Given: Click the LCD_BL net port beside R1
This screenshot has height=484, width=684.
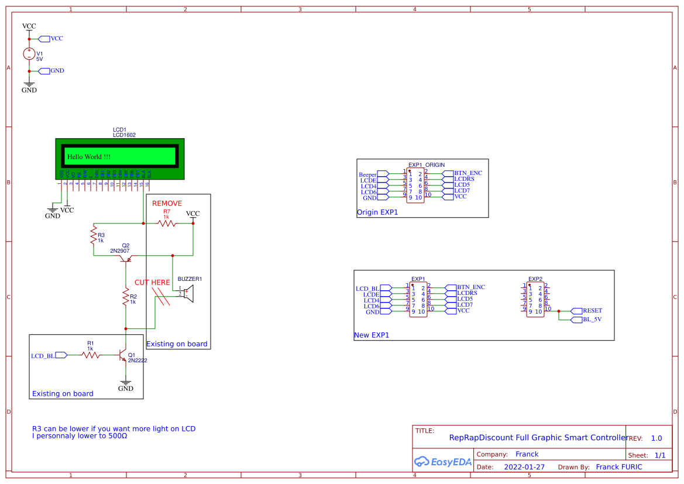Looking at the screenshot, I should [61, 355].
